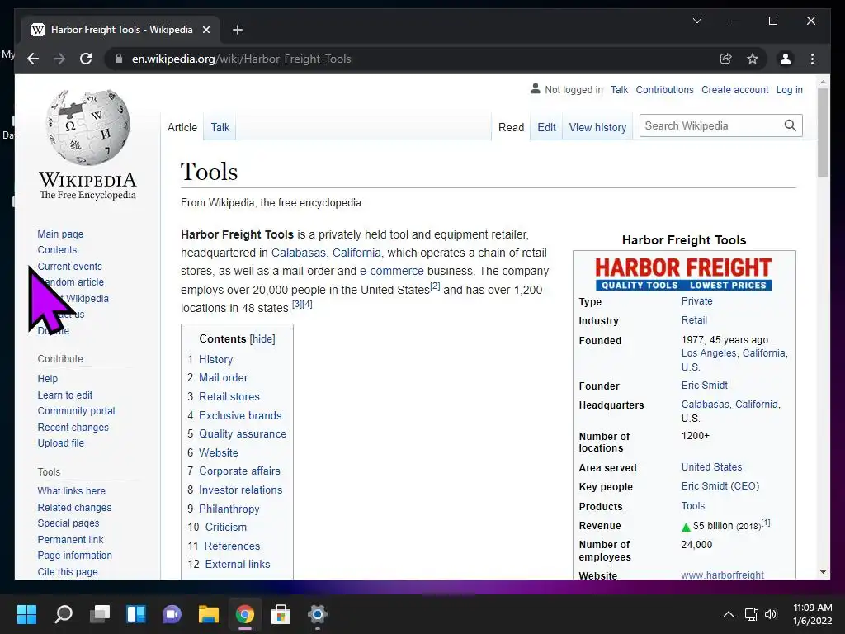Open the Contributions link
The image size is (845, 634).
(664, 89)
